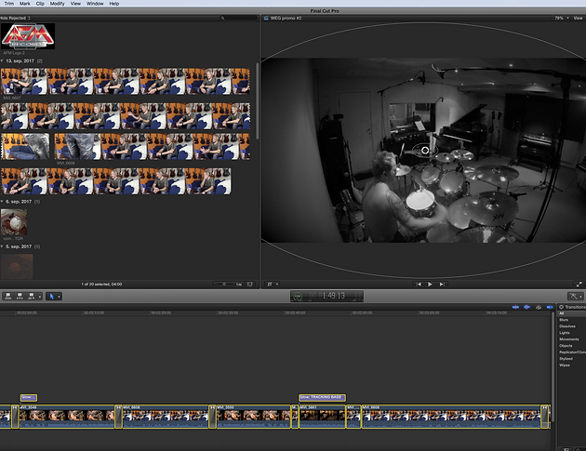
Task: Open the Trim menu
Action: tap(9, 4)
